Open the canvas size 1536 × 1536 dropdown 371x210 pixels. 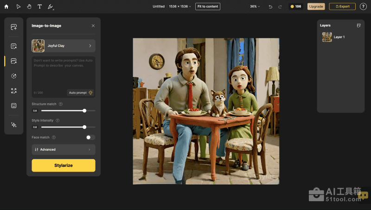click(x=180, y=6)
